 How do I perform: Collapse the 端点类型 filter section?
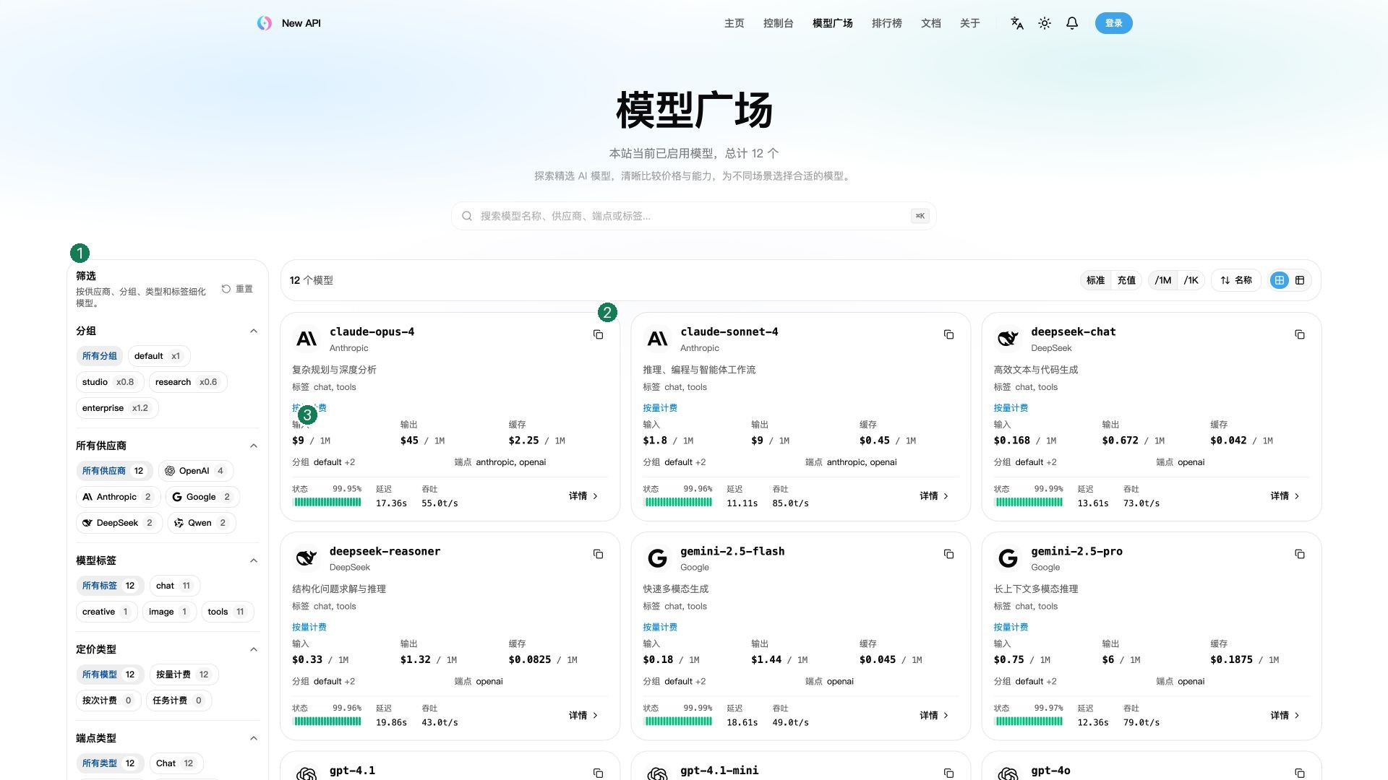[x=254, y=738]
